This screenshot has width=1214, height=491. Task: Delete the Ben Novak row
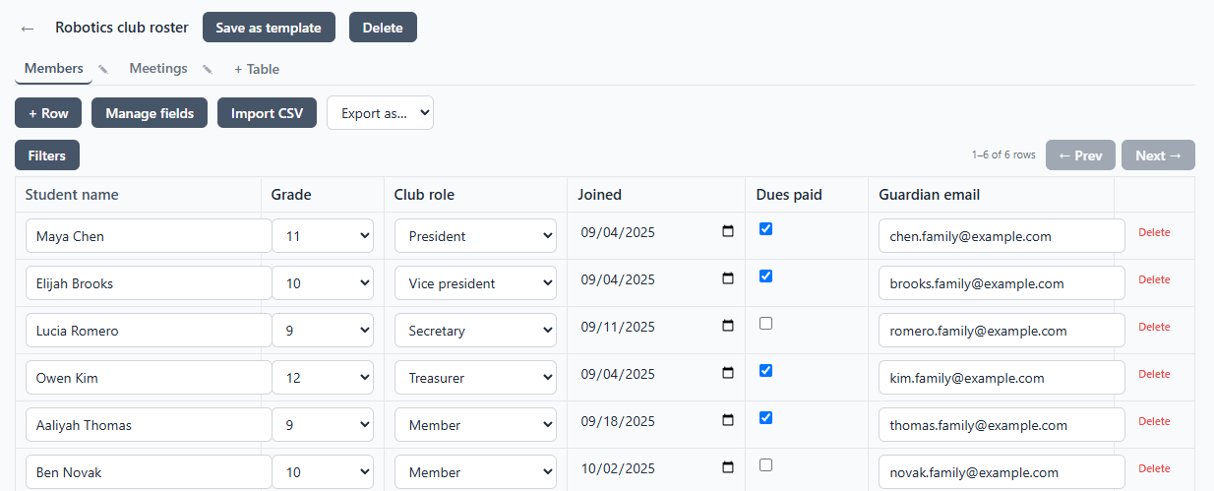1154,468
